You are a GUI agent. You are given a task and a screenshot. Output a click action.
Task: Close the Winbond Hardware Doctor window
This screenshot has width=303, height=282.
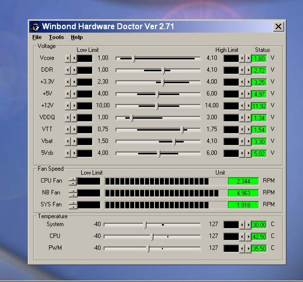coord(278,26)
